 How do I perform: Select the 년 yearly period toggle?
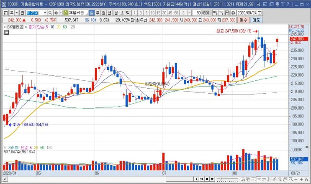(x=110, y=13)
